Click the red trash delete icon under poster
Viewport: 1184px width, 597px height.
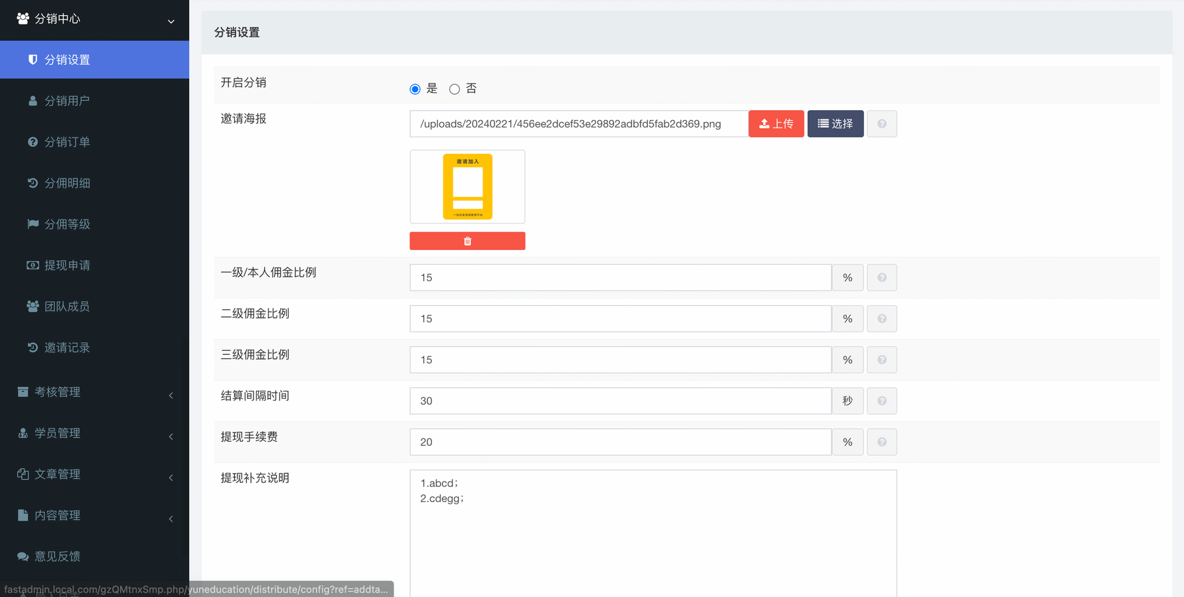point(467,241)
